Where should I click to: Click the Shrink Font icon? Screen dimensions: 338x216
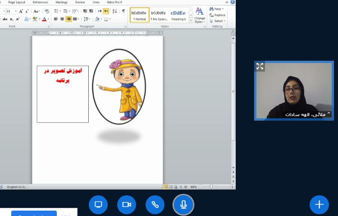pyautogui.click(x=27, y=11)
